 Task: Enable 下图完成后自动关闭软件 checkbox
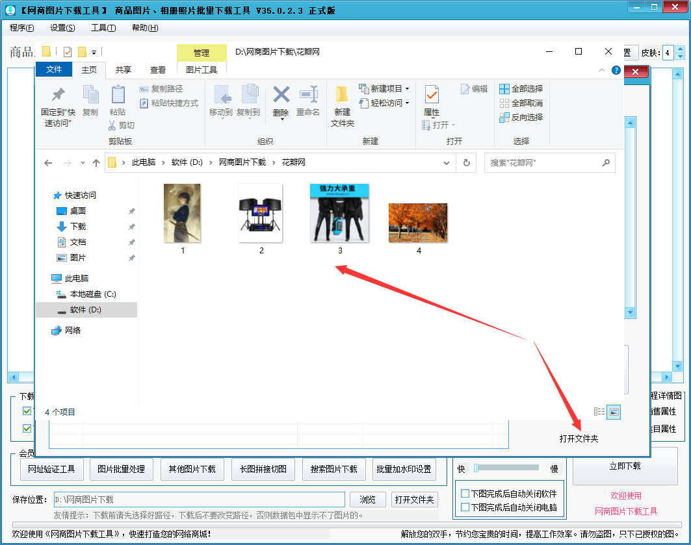click(465, 494)
